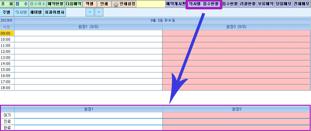This screenshot has width=311, height=131.
Task: Click the 2019년 year cell
Action: click(x=7, y=21)
